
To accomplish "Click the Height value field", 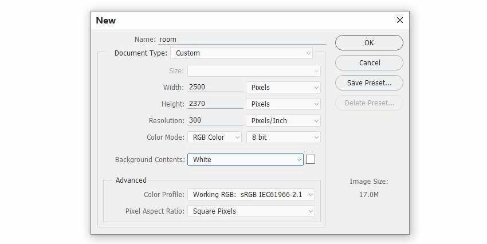I will tap(215, 104).
